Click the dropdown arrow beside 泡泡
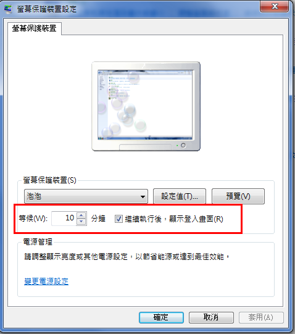295x334 pixels. (x=143, y=196)
